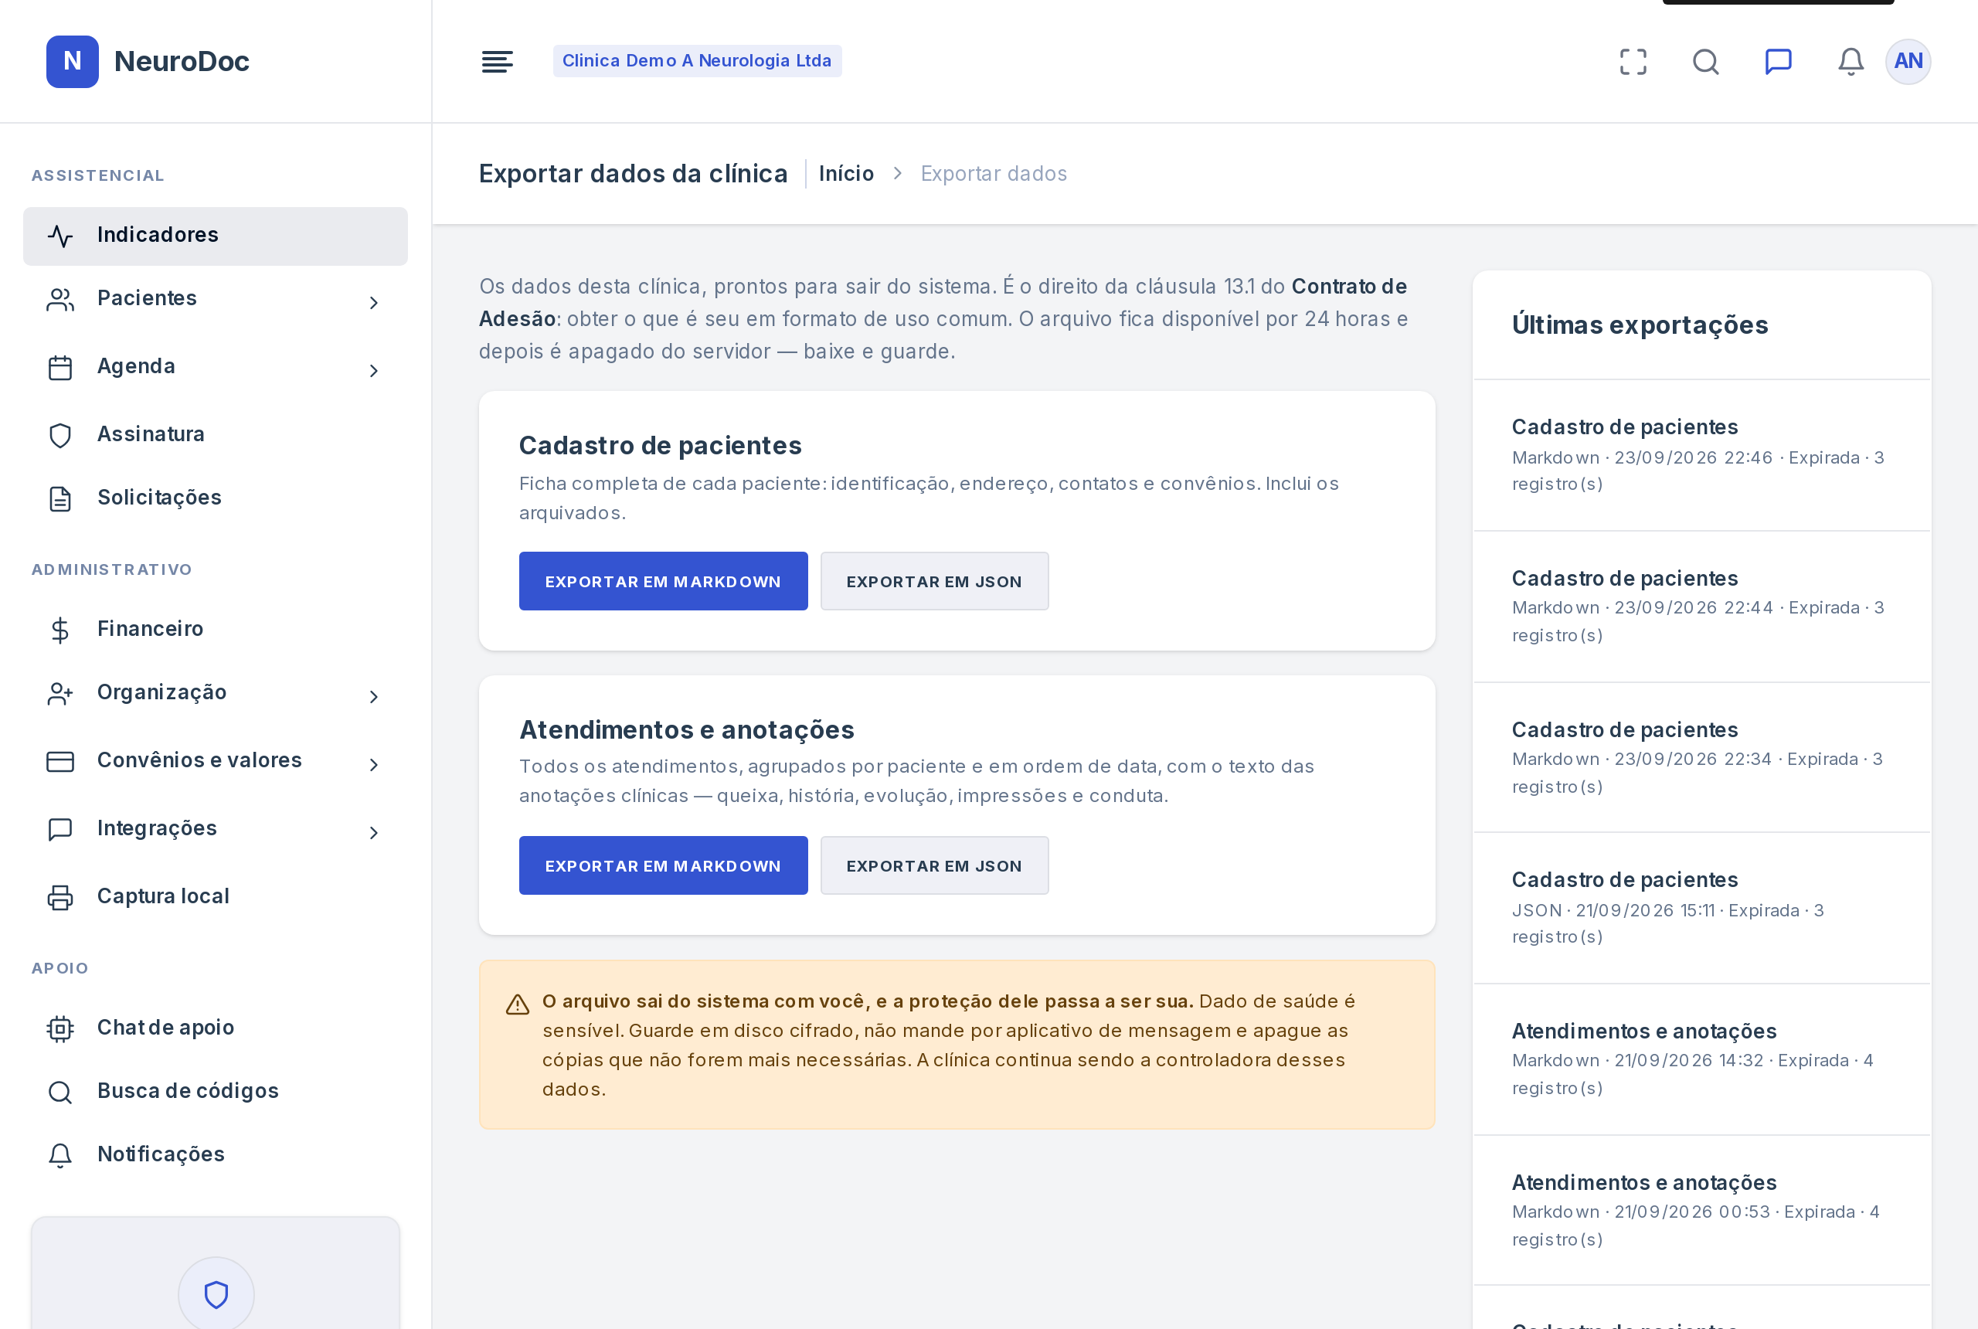
Task: Expand the Integrações submenu chevron
Action: (x=373, y=832)
